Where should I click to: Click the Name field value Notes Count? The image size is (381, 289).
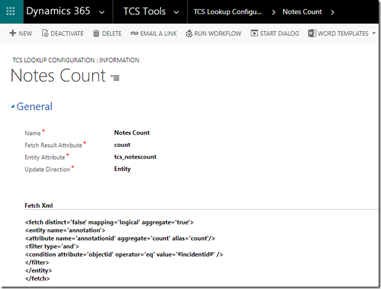click(132, 133)
